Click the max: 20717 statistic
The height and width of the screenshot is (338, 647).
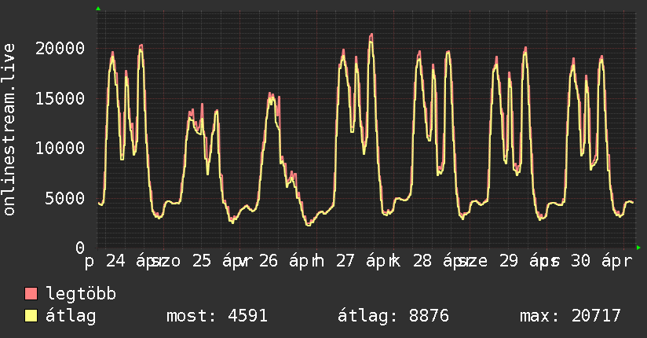(570, 316)
